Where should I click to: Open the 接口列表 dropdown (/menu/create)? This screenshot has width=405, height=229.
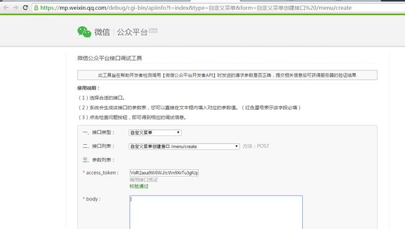click(184, 147)
